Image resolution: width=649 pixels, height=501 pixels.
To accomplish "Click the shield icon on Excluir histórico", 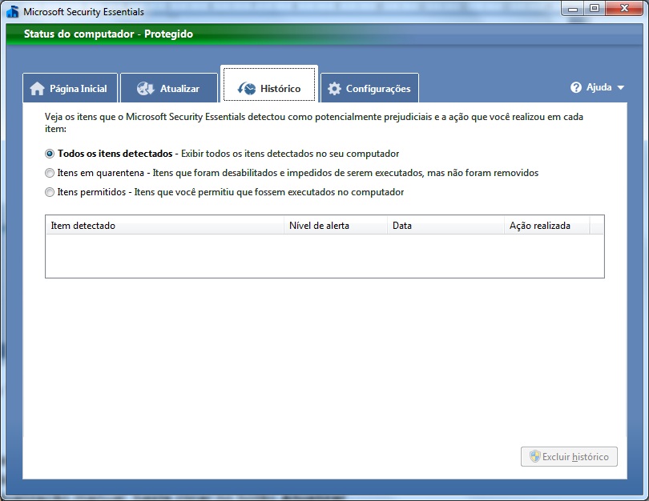I will 535,456.
